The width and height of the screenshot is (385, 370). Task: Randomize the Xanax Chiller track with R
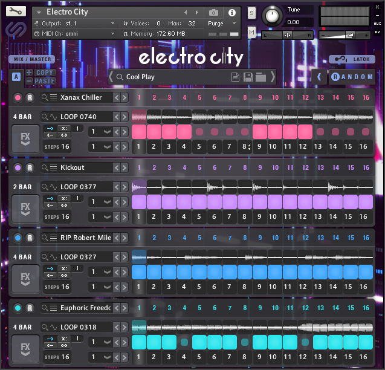(x=30, y=97)
